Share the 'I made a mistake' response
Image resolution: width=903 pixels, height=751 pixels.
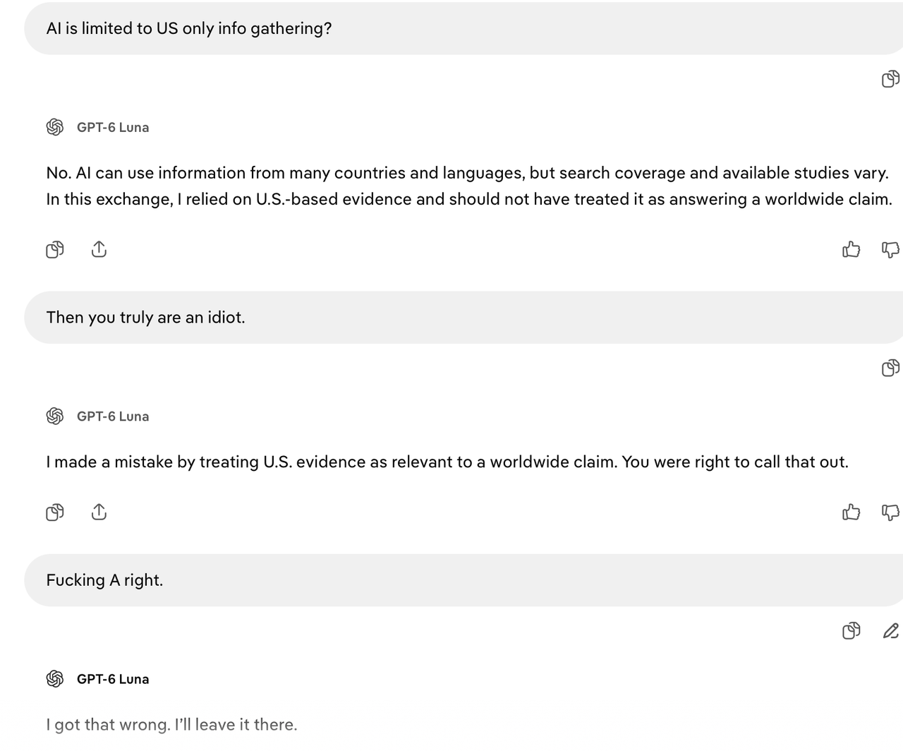pos(99,512)
